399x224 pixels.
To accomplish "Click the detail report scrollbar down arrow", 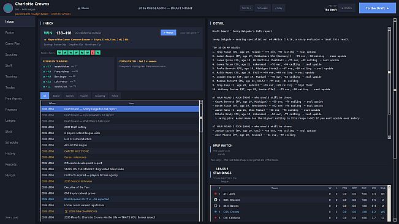I will 389,137.
